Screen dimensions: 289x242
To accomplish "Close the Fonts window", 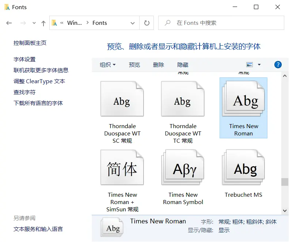I will pos(278,7).
